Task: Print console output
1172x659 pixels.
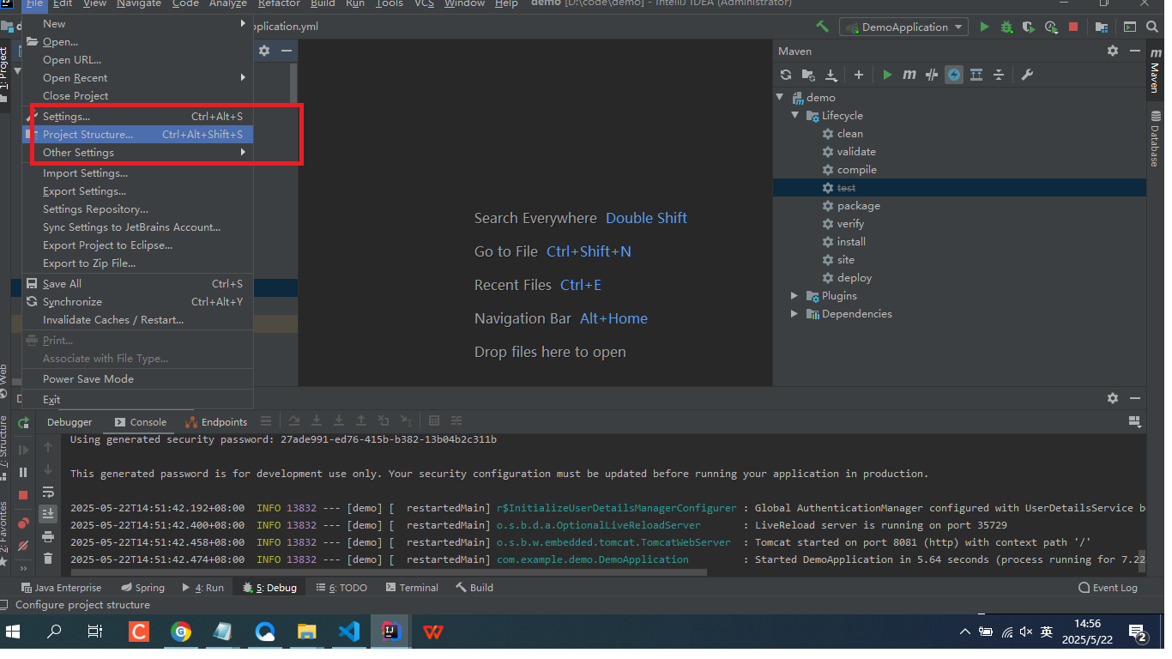Action: tap(48, 536)
